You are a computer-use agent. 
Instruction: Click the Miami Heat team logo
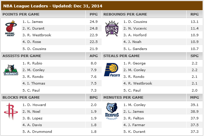[x=11, y=28]
